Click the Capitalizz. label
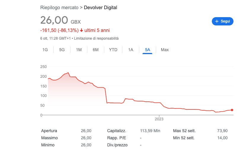Screen dimensions: 248x152 click(x=116, y=131)
